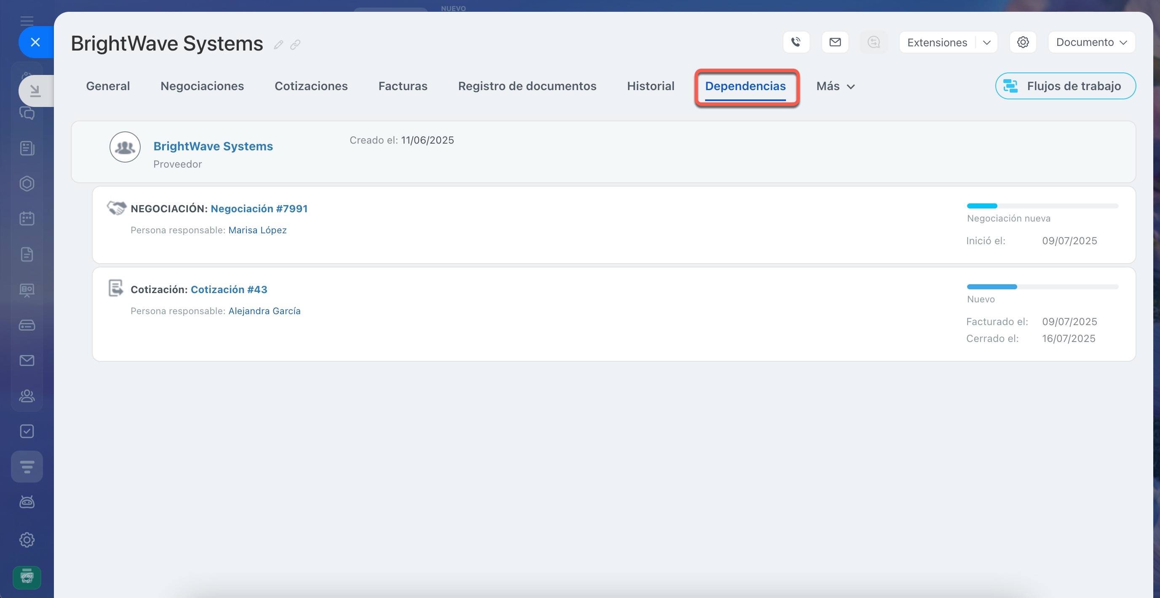
Task: Click the pencil icon to edit the company name
Action: 278,44
